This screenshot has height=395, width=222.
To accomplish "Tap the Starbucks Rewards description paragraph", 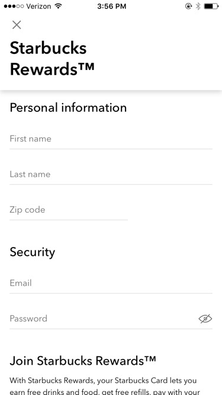I will (x=105, y=386).
